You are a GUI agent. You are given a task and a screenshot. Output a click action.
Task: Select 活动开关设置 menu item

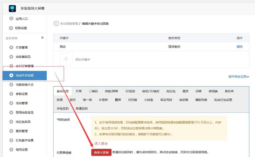[x=25, y=75]
